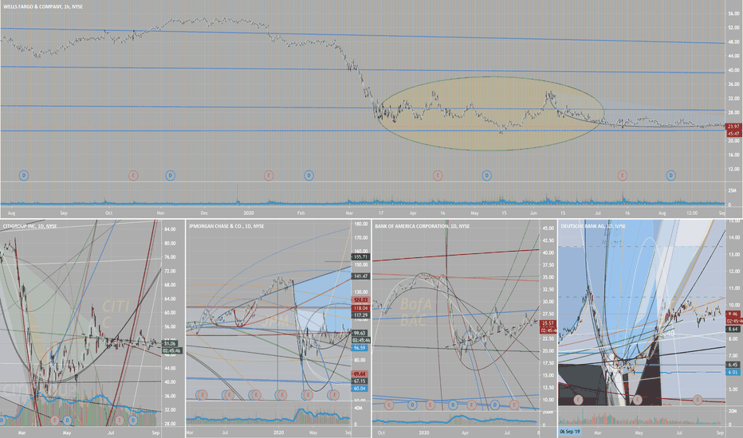Open Deutsche Bank earnings marker before Mar label
Image resolution: width=743 pixels, height=438 pixels.
(x=578, y=400)
